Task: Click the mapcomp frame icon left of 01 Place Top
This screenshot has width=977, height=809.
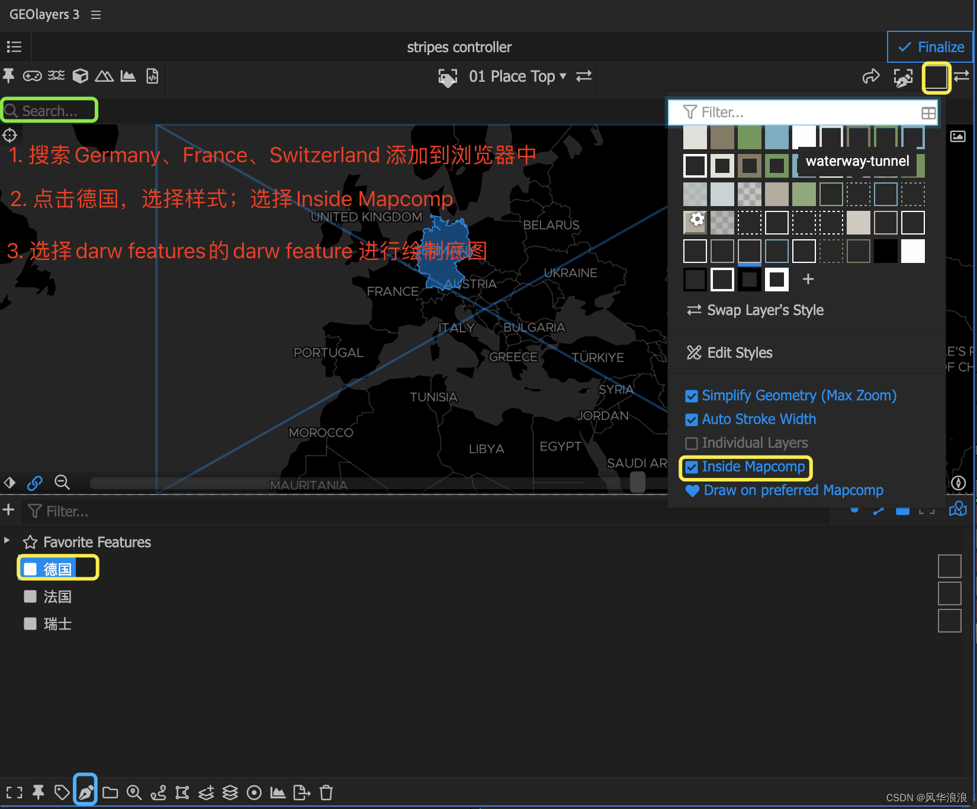Action: (x=448, y=77)
